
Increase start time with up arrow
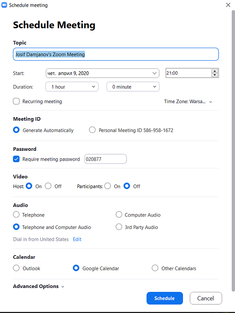(x=215, y=71)
